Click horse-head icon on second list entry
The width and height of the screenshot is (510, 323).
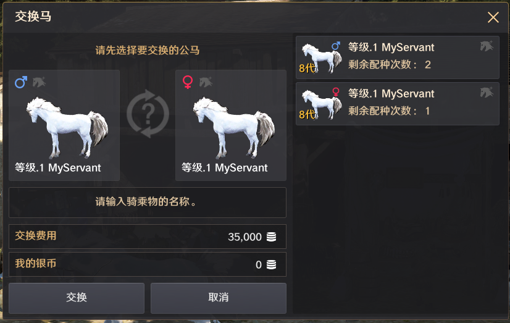[x=487, y=93]
